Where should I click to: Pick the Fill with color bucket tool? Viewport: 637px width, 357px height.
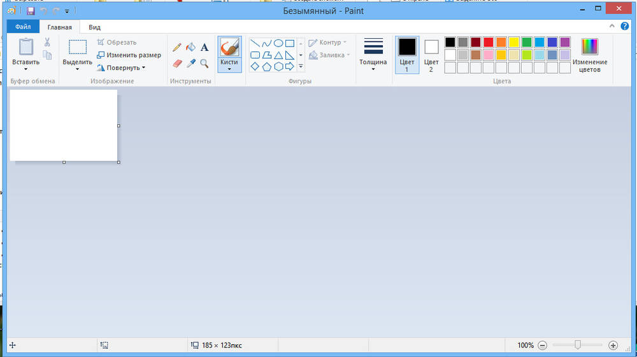click(x=190, y=47)
